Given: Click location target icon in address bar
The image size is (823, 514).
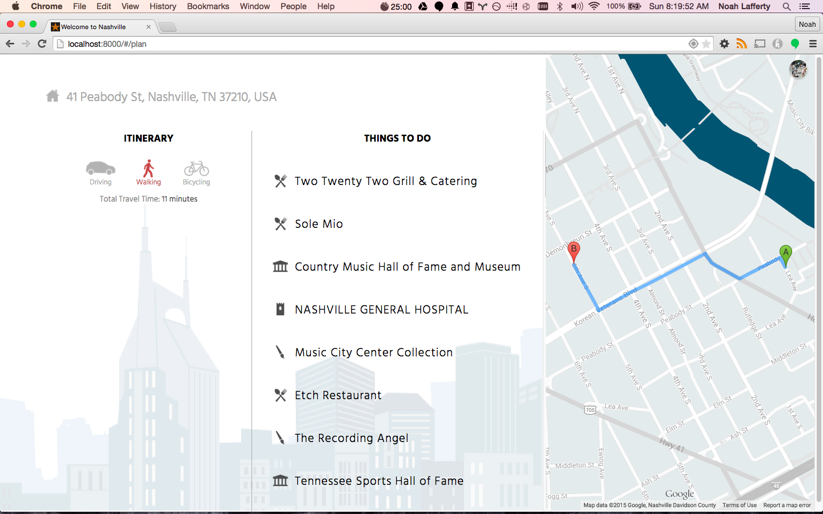Looking at the screenshot, I should tap(693, 44).
